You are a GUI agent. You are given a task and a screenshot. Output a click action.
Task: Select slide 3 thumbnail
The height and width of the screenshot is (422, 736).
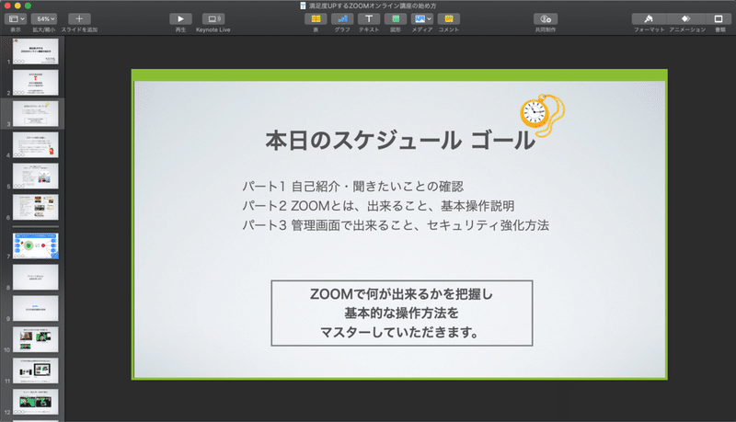[36, 113]
